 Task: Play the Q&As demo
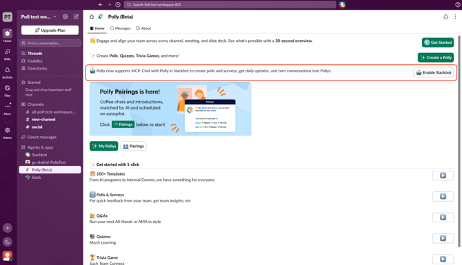pos(443,217)
